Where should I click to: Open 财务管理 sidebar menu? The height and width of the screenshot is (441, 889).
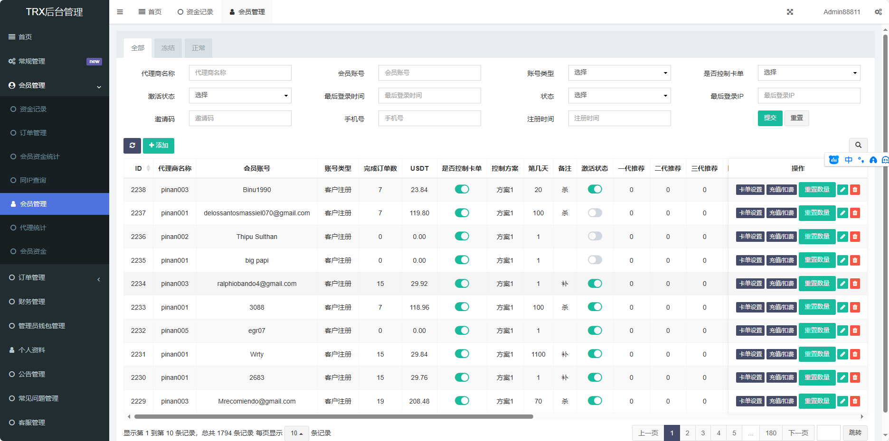tap(55, 302)
